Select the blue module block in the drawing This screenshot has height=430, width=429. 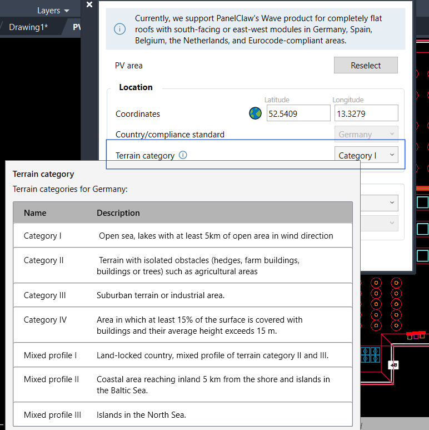[369, 353]
